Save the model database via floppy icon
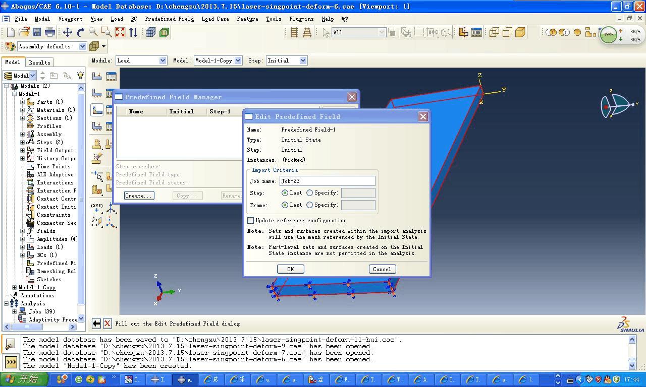646x387 pixels. [x=37, y=32]
